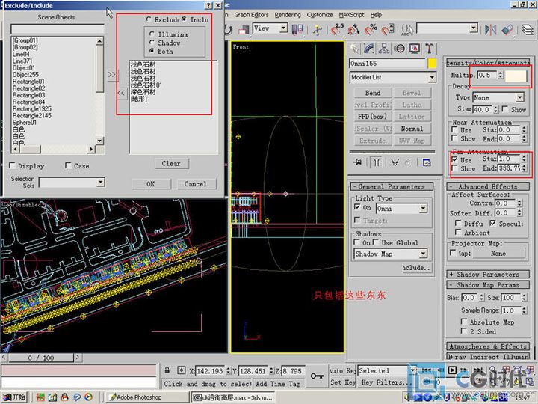538x404 pixels.
Task: Open the Rendering menu
Action: tap(288, 15)
